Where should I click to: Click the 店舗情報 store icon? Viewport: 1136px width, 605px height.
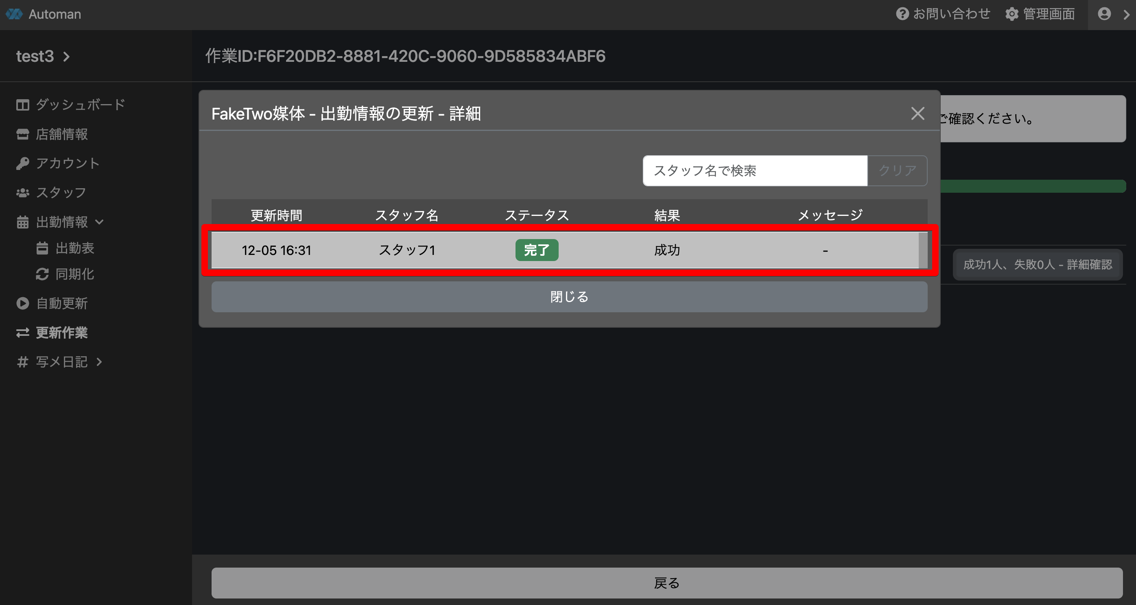pyautogui.click(x=22, y=134)
